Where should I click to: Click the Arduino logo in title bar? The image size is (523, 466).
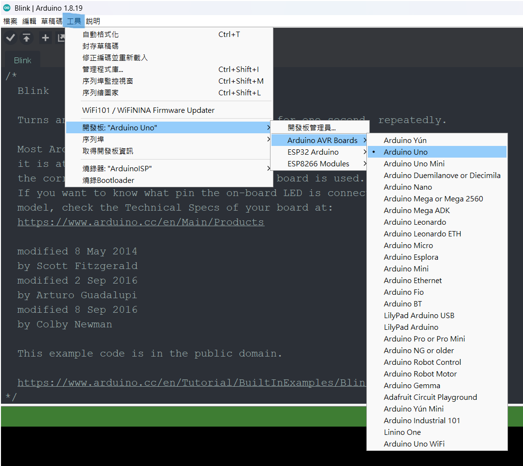coord(7,8)
